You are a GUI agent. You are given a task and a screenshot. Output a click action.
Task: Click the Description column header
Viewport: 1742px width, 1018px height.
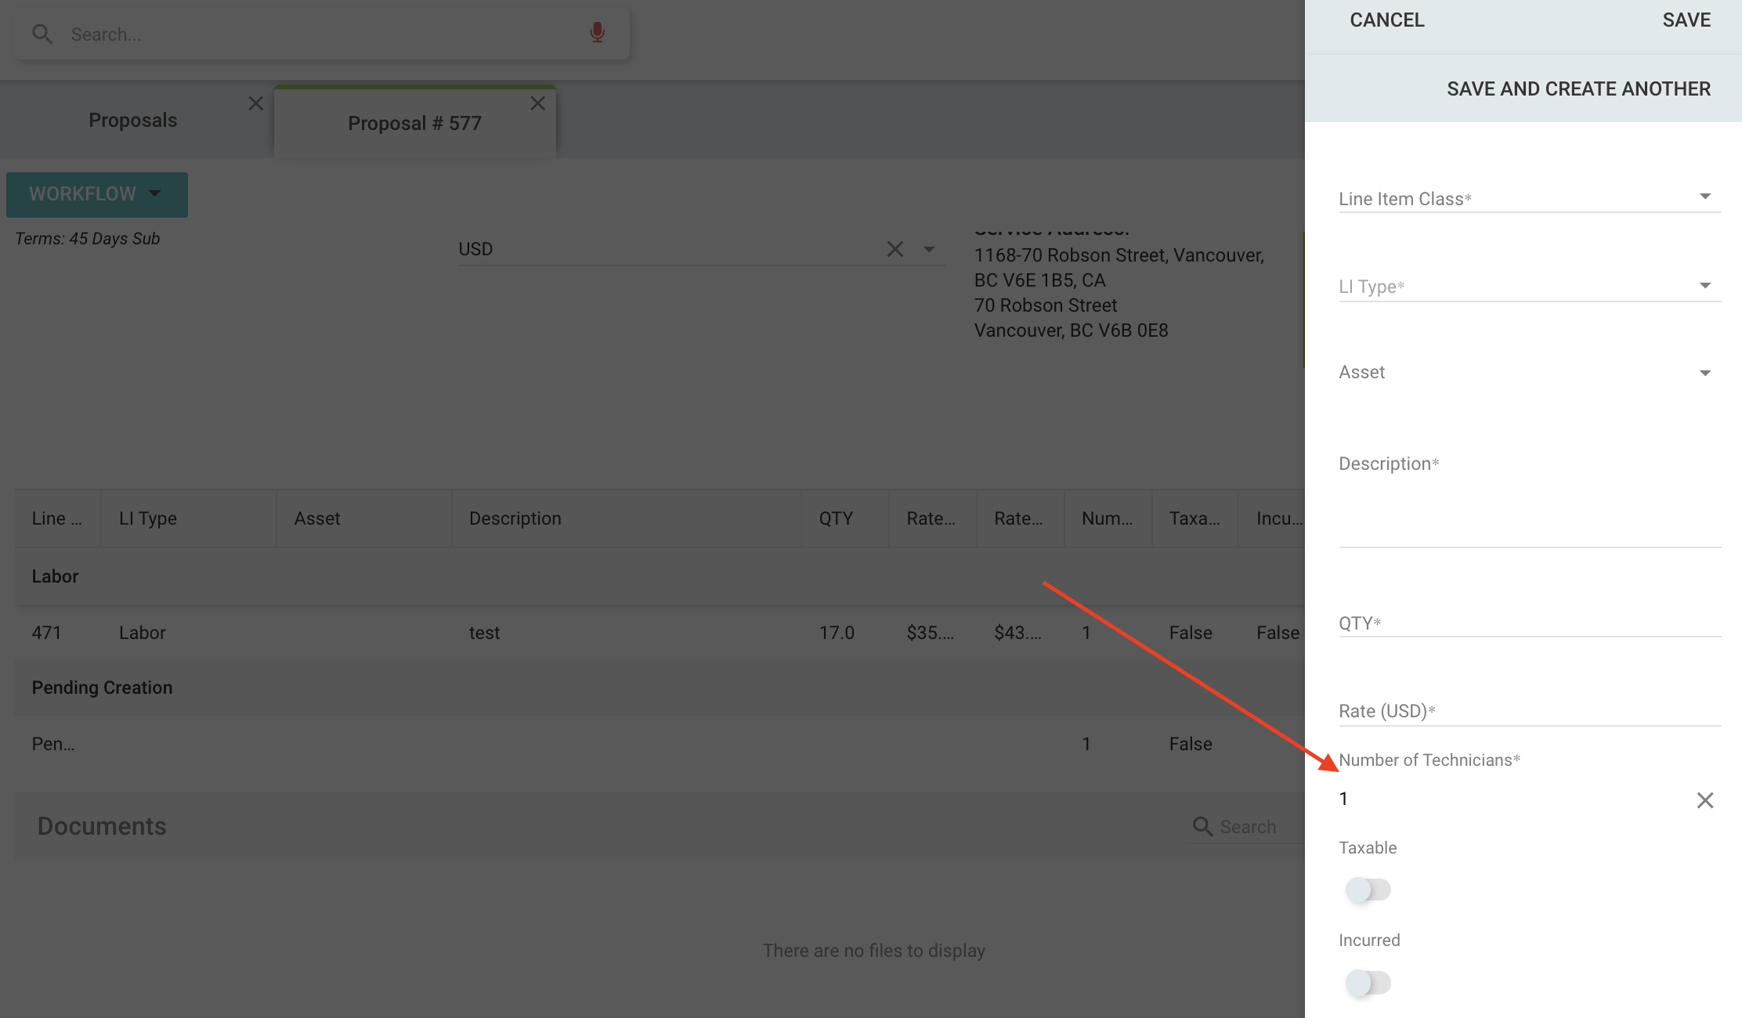point(515,518)
